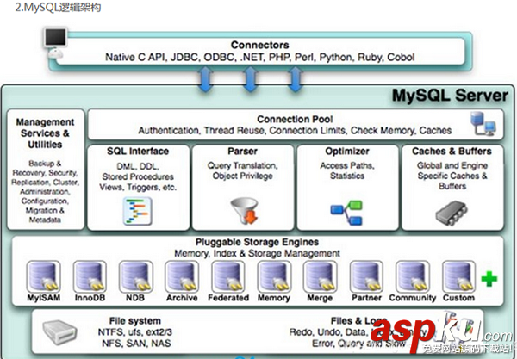Click 'Query Translation, Object Privilege' text

(243, 170)
